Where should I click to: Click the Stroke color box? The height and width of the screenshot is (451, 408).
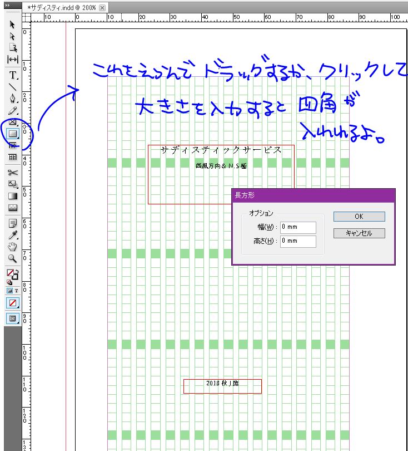[x=15, y=277]
